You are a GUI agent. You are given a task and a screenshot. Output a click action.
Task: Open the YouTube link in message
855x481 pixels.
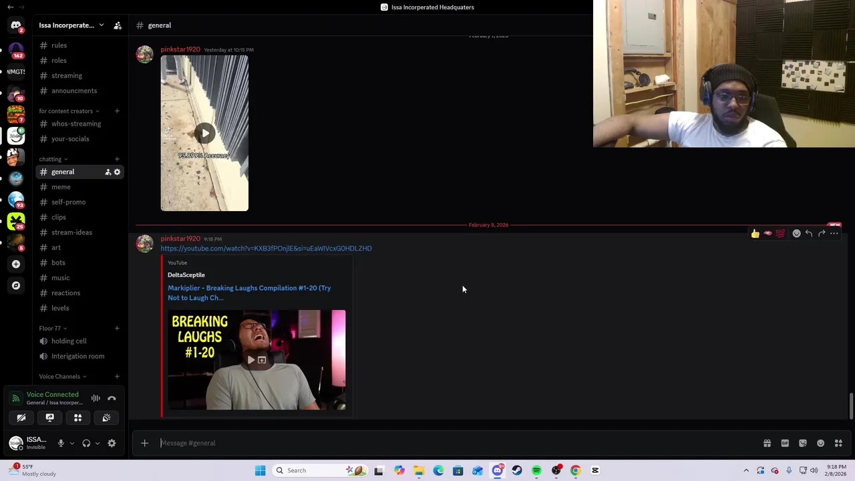(x=266, y=249)
